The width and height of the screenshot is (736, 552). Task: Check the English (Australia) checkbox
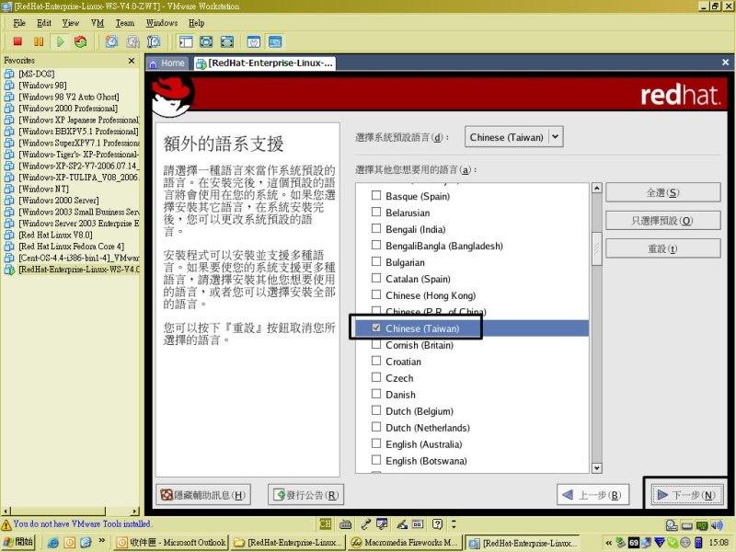pyautogui.click(x=376, y=443)
